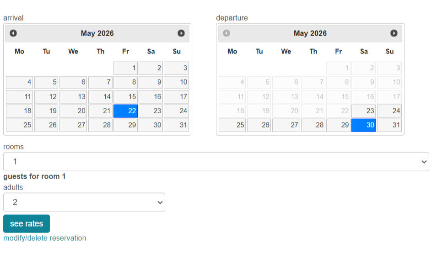
Task: Select May 23 in departure calendar
Action: pyautogui.click(x=364, y=111)
